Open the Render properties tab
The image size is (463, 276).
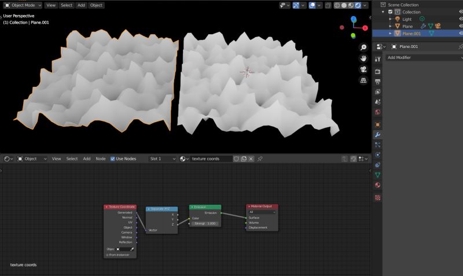tap(378, 71)
